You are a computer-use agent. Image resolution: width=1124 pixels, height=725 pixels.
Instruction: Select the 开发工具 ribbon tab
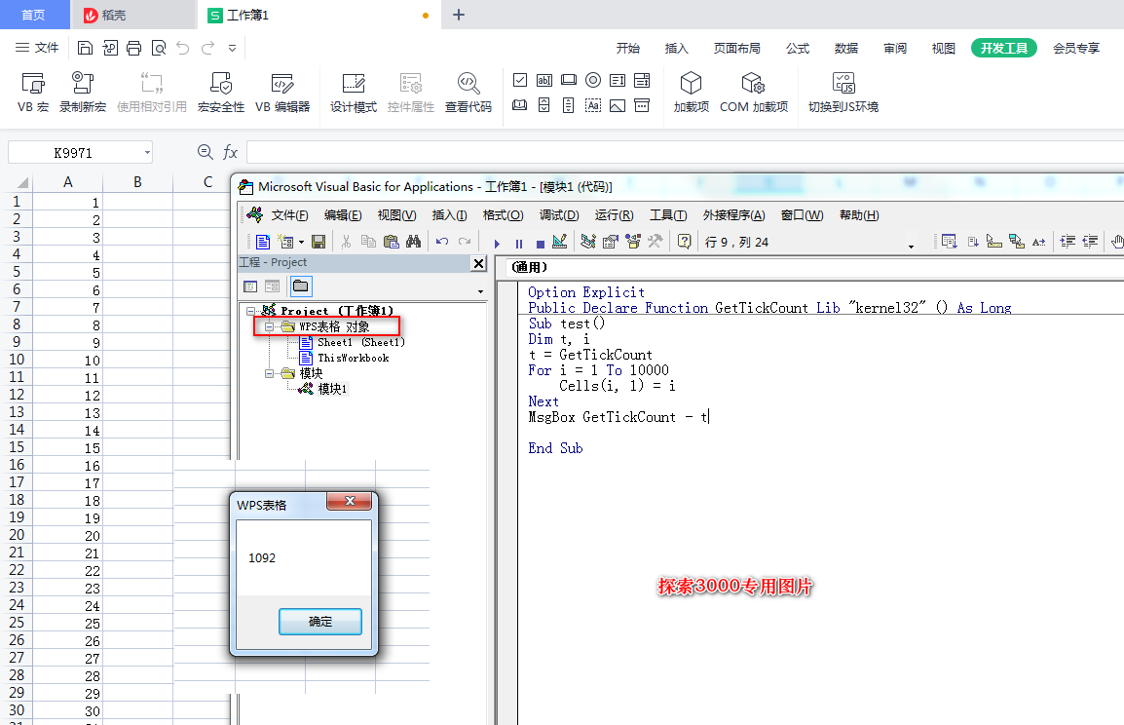[x=1003, y=48]
